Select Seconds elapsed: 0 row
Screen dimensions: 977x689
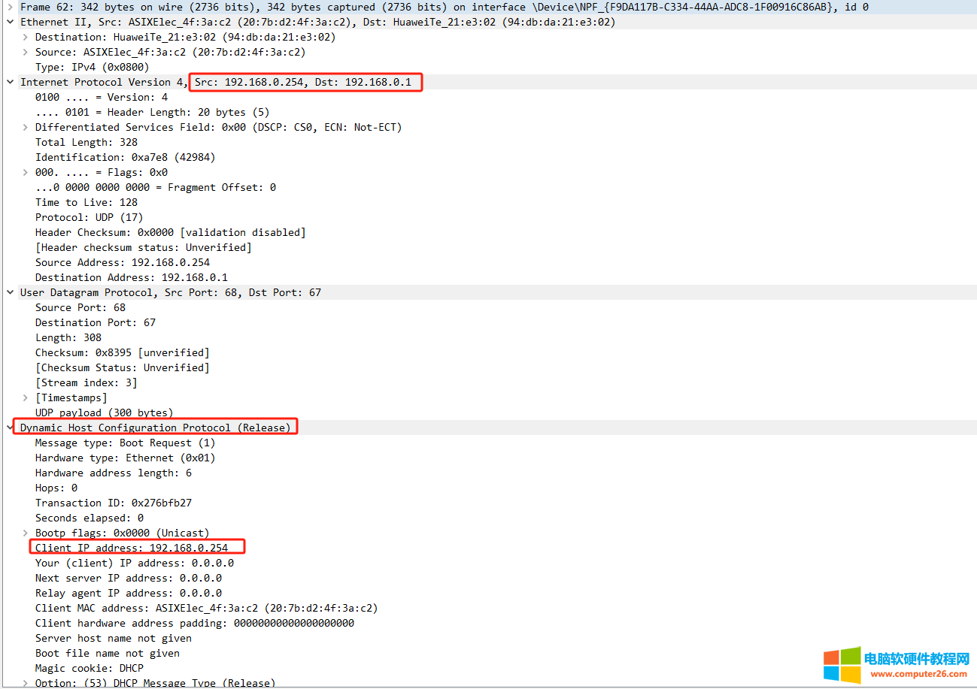(90, 518)
